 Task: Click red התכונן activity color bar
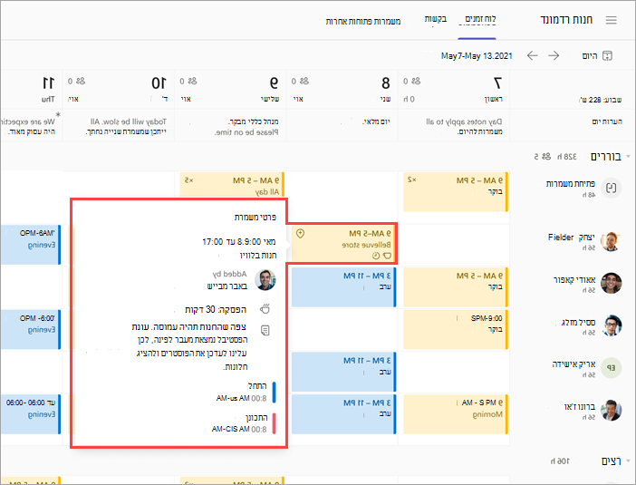[x=275, y=423]
